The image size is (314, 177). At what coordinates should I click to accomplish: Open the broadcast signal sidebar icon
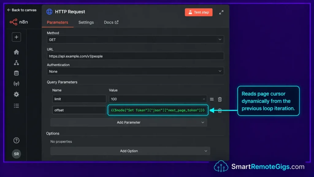(x=17, y=84)
